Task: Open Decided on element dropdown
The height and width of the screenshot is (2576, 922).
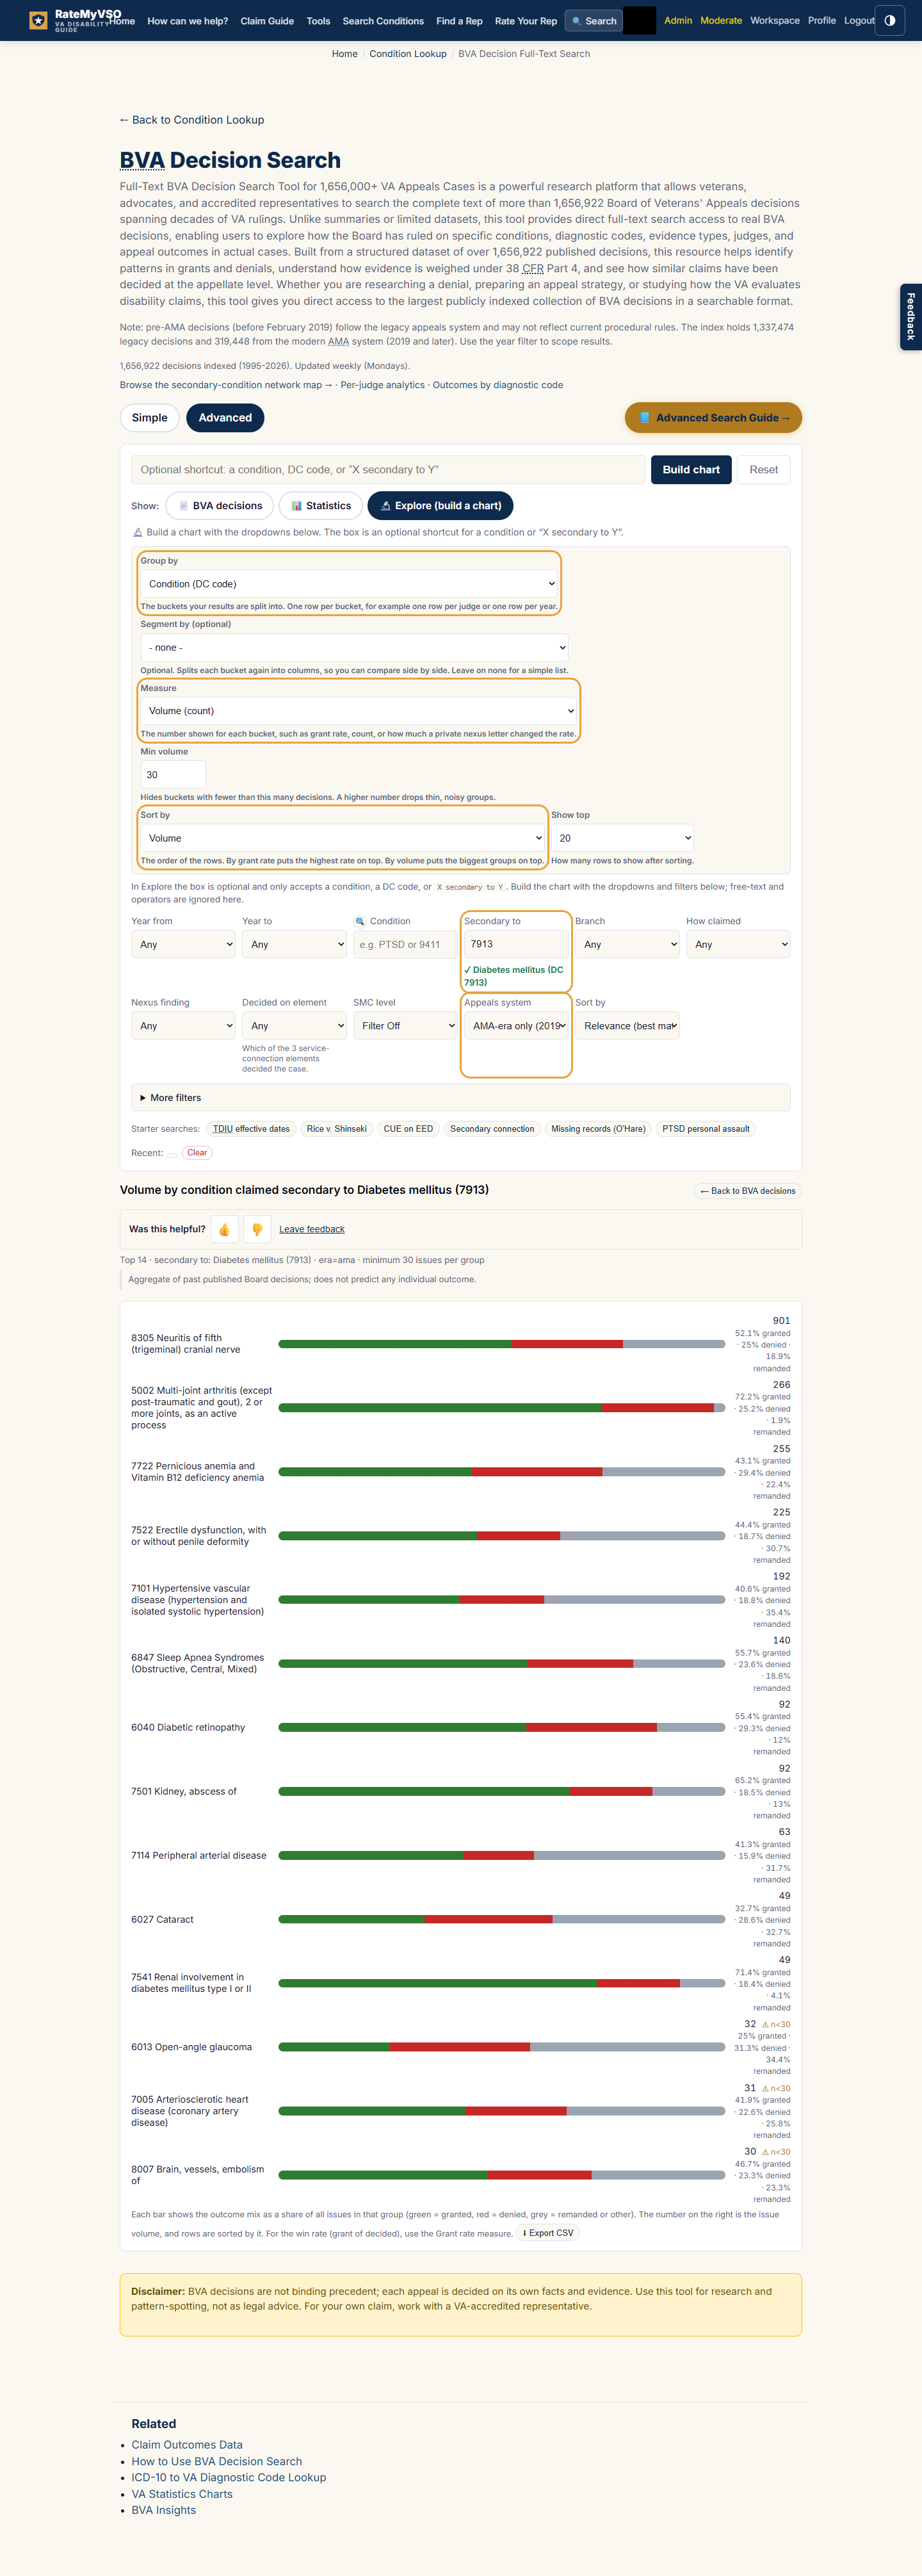Action: pos(294,1026)
